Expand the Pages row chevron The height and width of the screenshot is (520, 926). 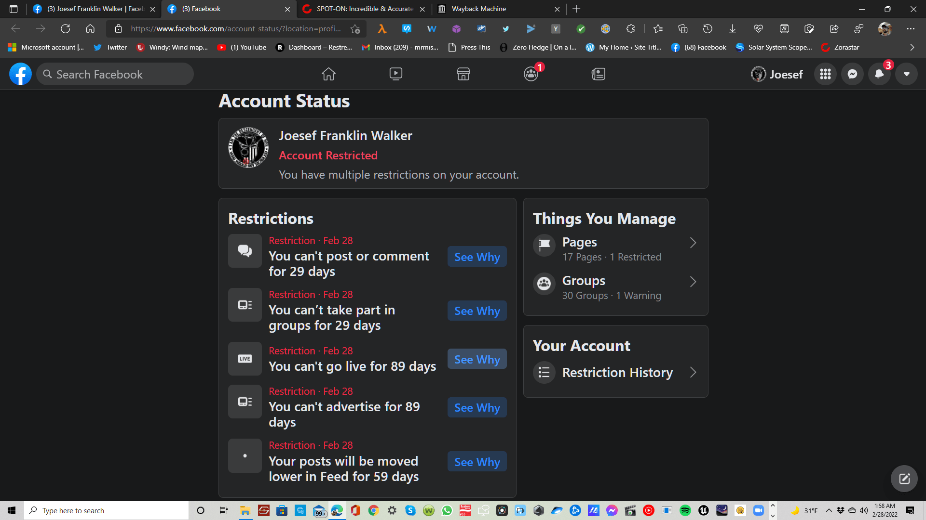693,243
